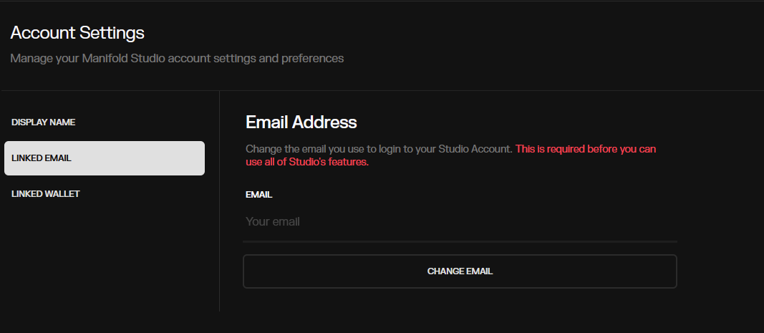Image resolution: width=764 pixels, height=333 pixels.
Task: Select the Linked Email tab
Action: click(104, 158)
